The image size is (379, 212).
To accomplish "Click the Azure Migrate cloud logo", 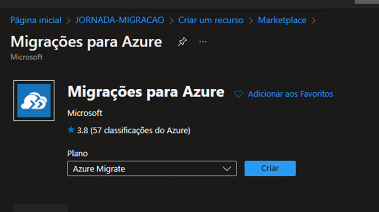I will pyautogui.click(x=34, y=101).
